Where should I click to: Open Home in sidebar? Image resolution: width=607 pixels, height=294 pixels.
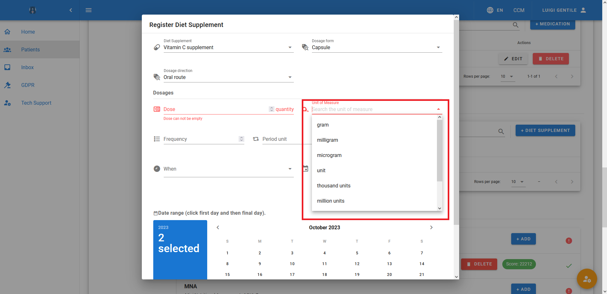40,32
